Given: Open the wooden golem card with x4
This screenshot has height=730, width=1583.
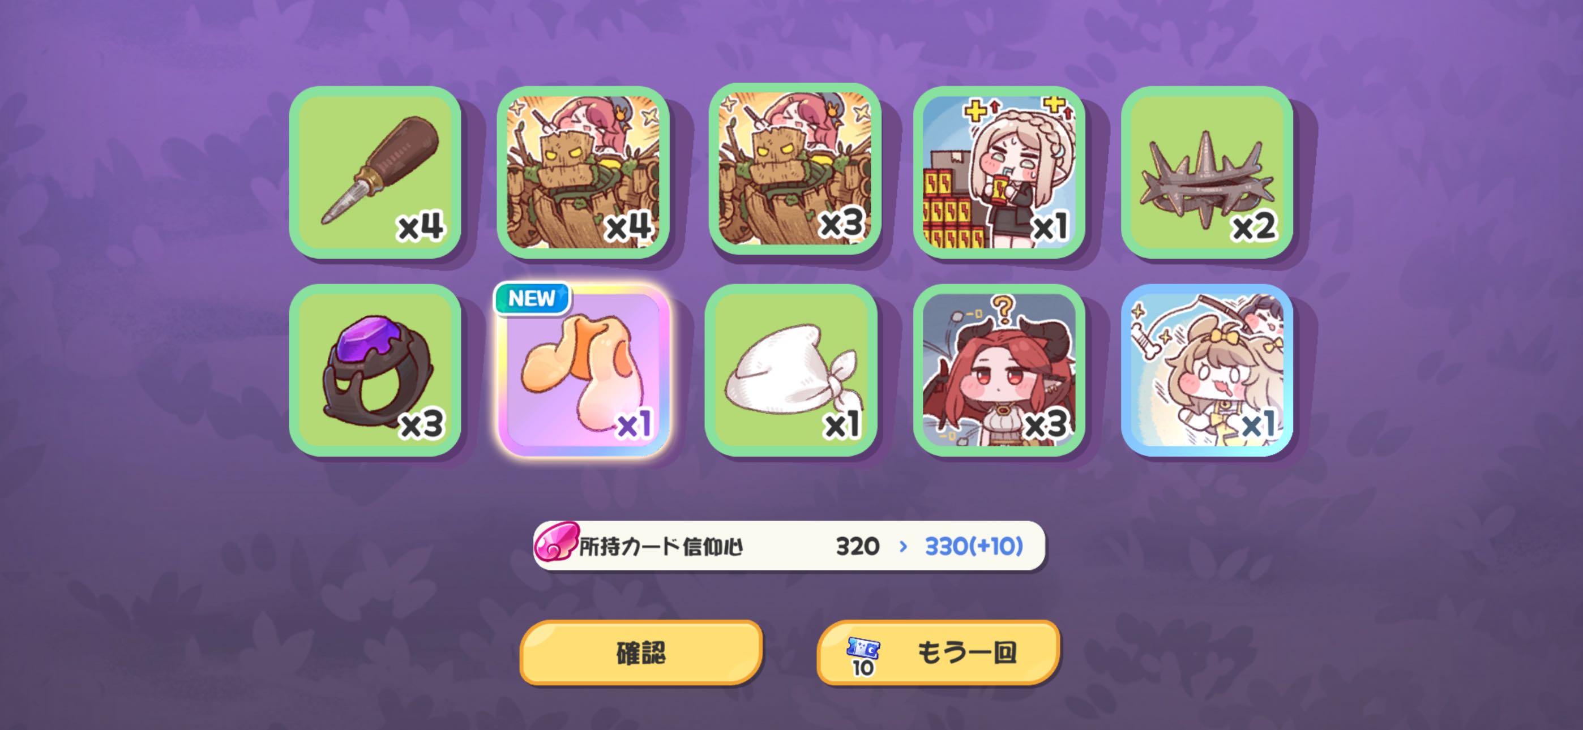Looking at the screenshot, I should click(583, 172).
